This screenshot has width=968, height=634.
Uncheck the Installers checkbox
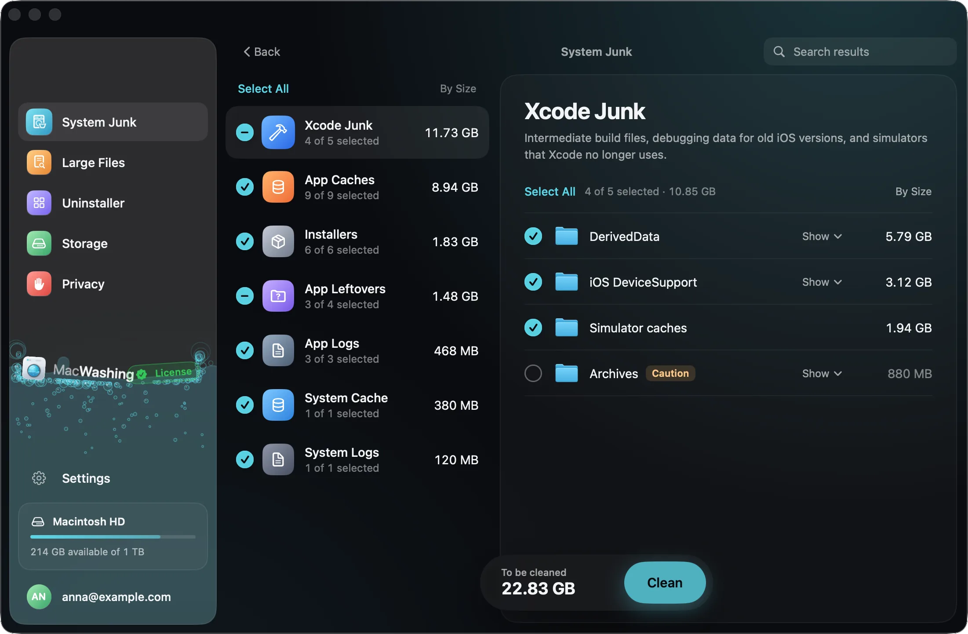(245, 241)
